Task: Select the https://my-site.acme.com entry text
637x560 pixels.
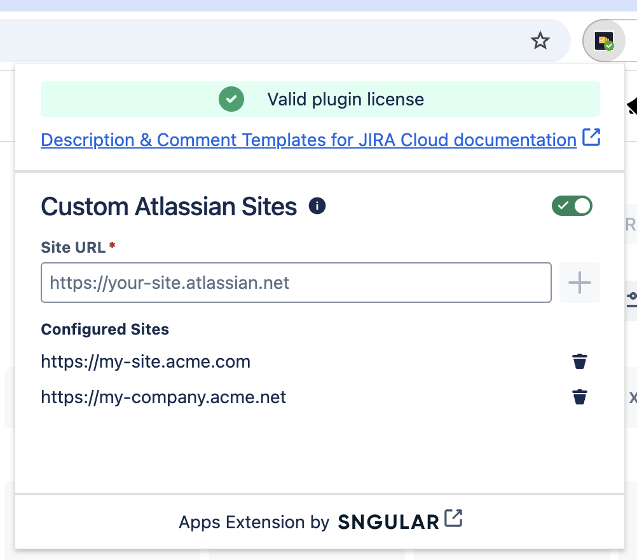Action: (x=146, y=362)
